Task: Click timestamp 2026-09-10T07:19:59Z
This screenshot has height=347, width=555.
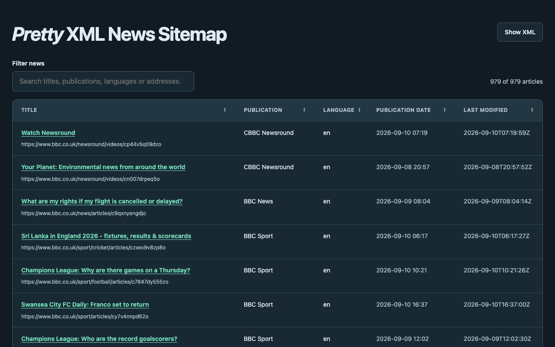Action: pyautogui.click(x=497, y=133)
